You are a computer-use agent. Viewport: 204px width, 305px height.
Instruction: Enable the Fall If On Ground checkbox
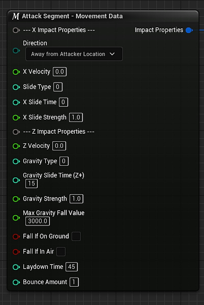(x=76, y=236)
